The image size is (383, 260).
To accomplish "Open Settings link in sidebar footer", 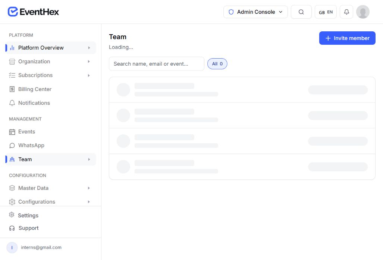I will pyautogui.click(x=28, y=215).
